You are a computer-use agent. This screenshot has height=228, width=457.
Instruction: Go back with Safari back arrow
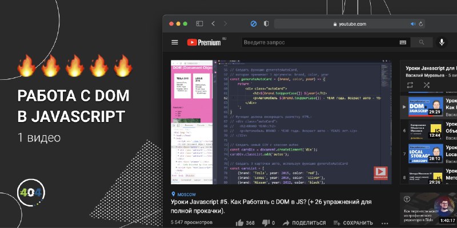(213, 24)
